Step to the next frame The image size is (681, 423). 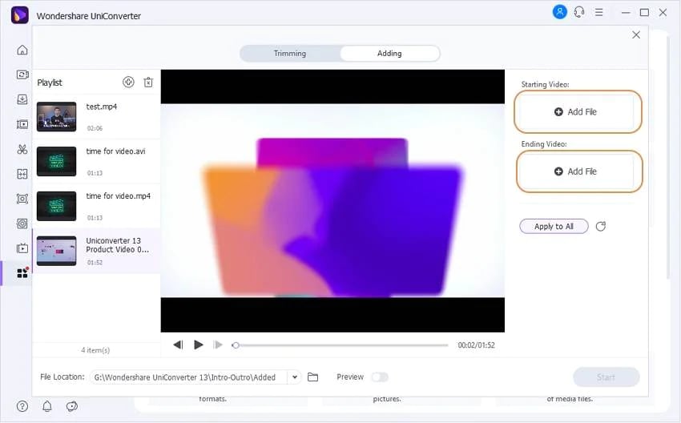pos(218,344)
